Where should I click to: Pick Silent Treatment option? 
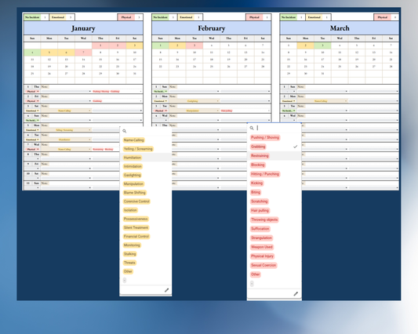click(x=136, y=227)
